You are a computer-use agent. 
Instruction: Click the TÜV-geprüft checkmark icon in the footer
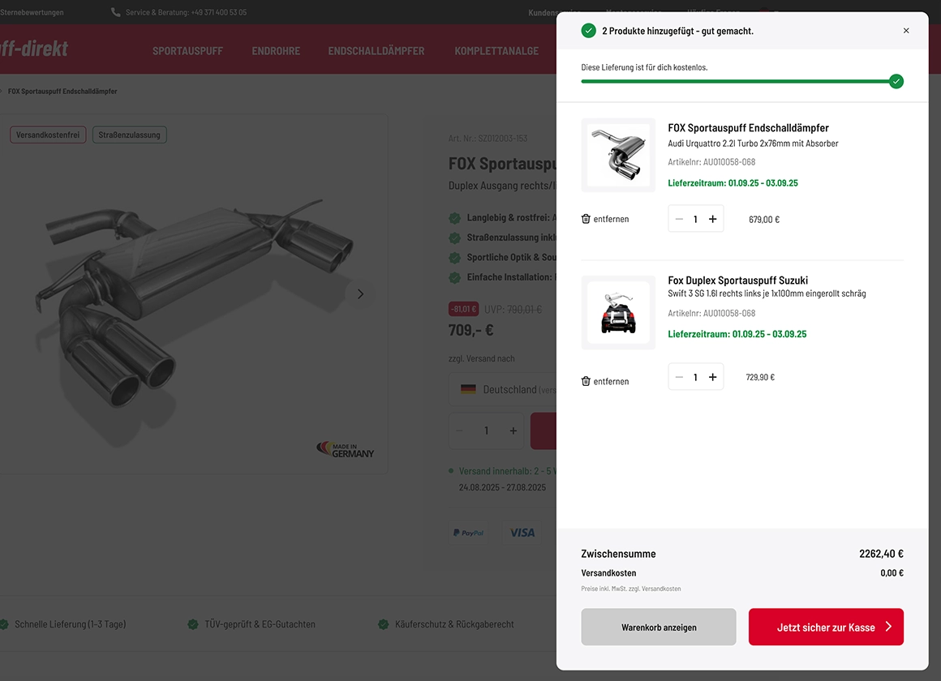pyautogui.click(x=193, y=624)
